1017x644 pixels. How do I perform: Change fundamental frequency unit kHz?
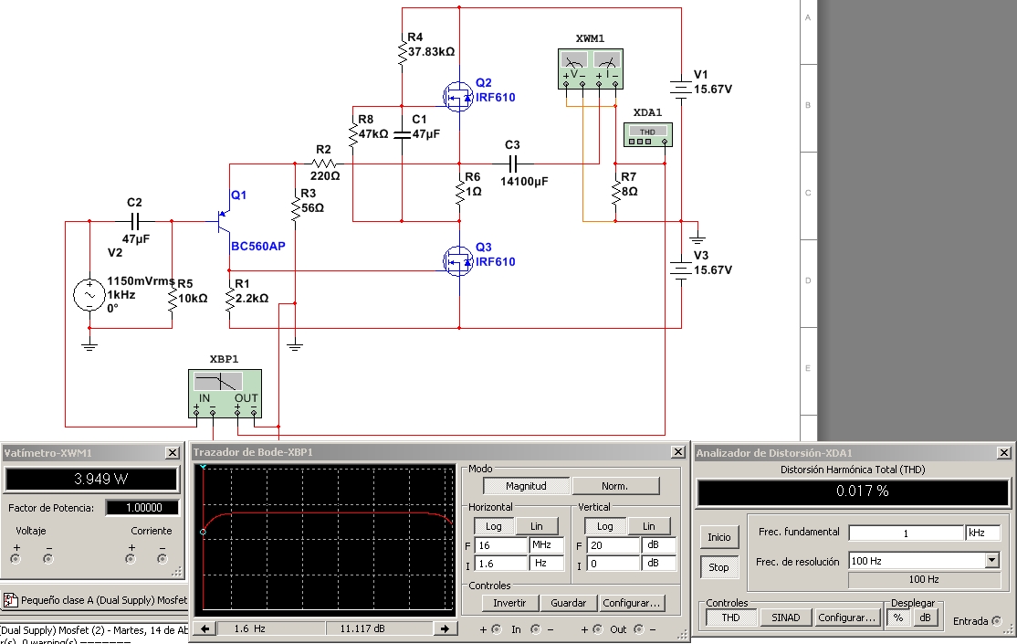(x=982, y=533)
